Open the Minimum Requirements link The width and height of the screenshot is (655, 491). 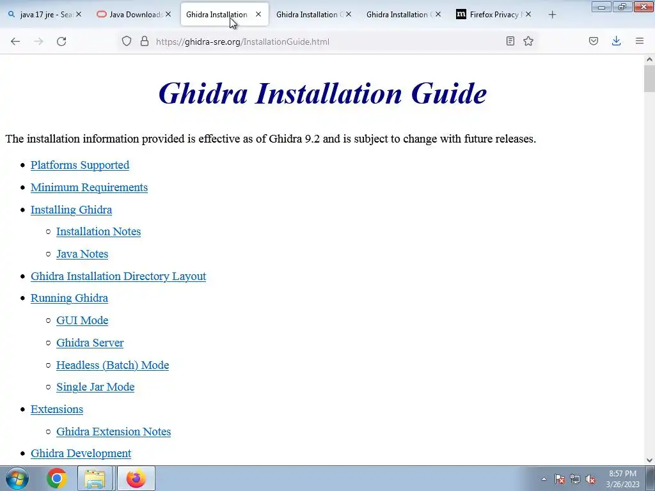[x=89, y=187]
